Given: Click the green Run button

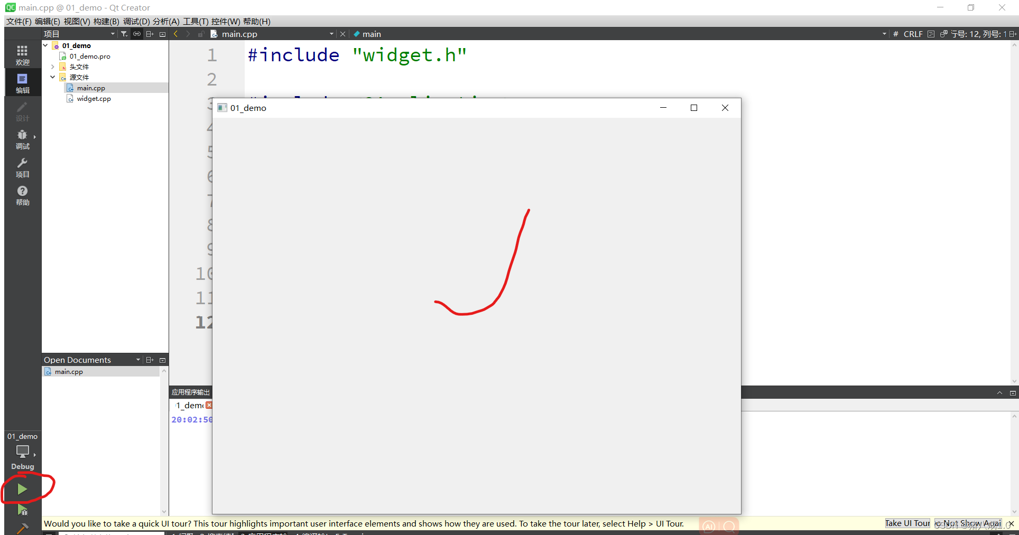Looking at the screenshot, I should pyautogui.click(x=22, y=489).
